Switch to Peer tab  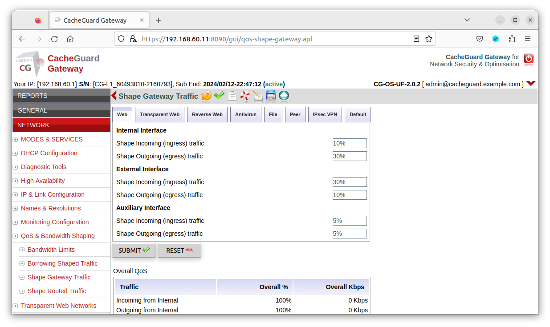point(295,114)
